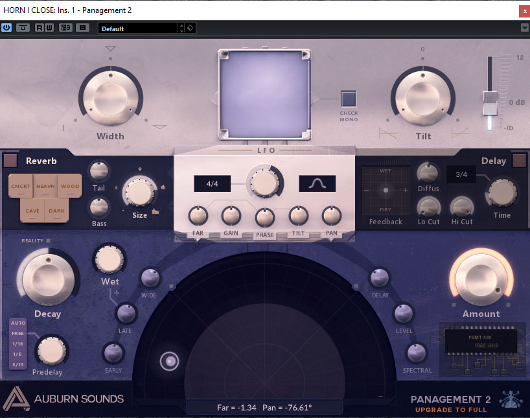Click the delay Hi Cut knob
Viewport: 530px width, 418px height.
point(462,206)
